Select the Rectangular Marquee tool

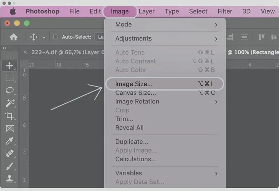coord(9,78)
